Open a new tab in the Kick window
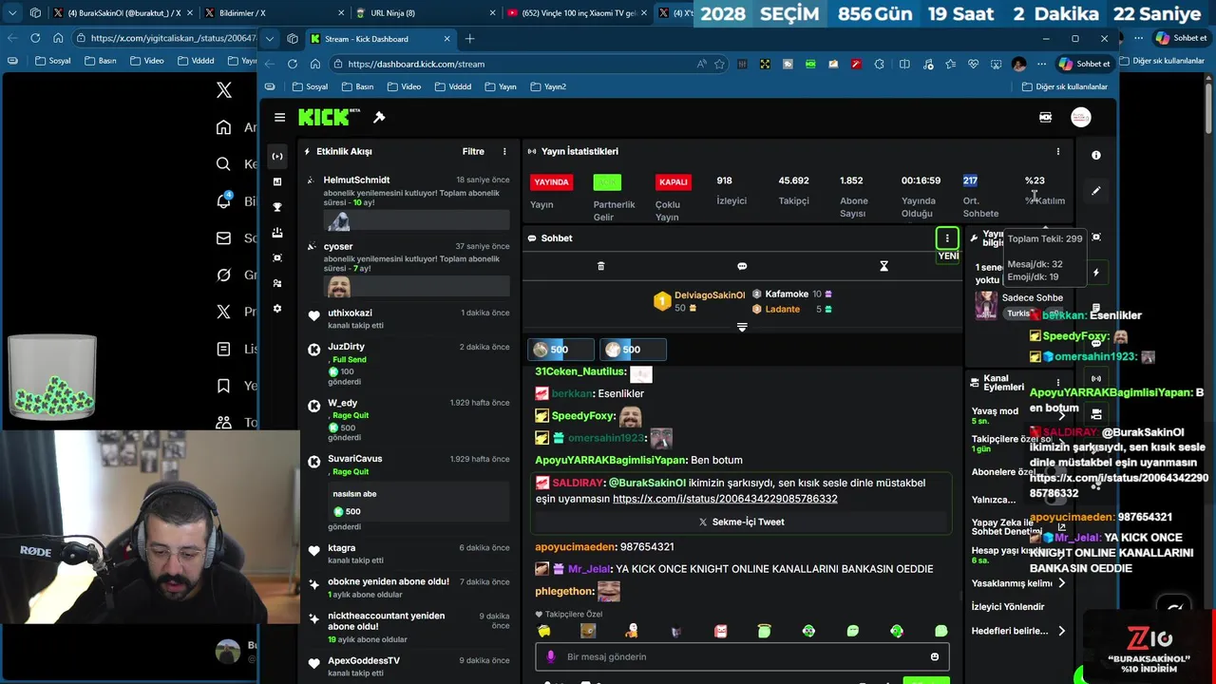Screen dimensions: 1216x684 pos(469,39)
